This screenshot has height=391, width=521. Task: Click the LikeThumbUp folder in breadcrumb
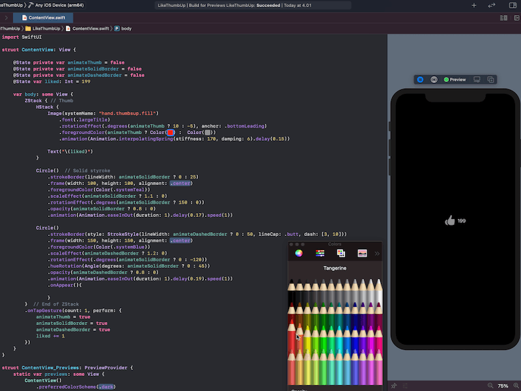44,29
